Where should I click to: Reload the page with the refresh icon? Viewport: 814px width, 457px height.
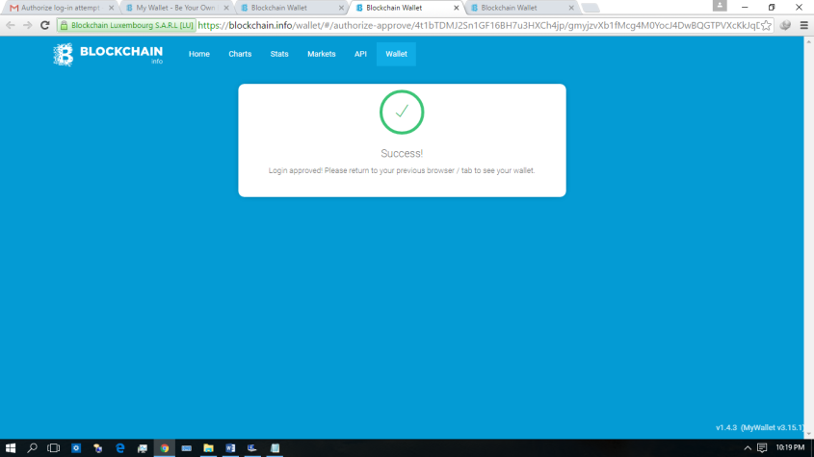(44, 26)
